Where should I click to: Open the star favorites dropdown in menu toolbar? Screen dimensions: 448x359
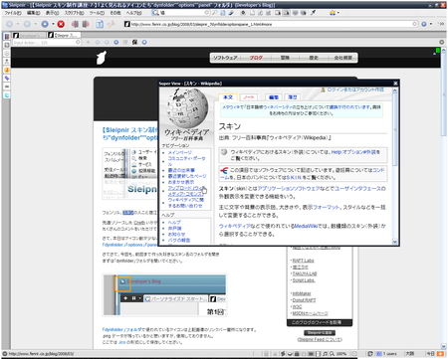[x=335, y=13]
